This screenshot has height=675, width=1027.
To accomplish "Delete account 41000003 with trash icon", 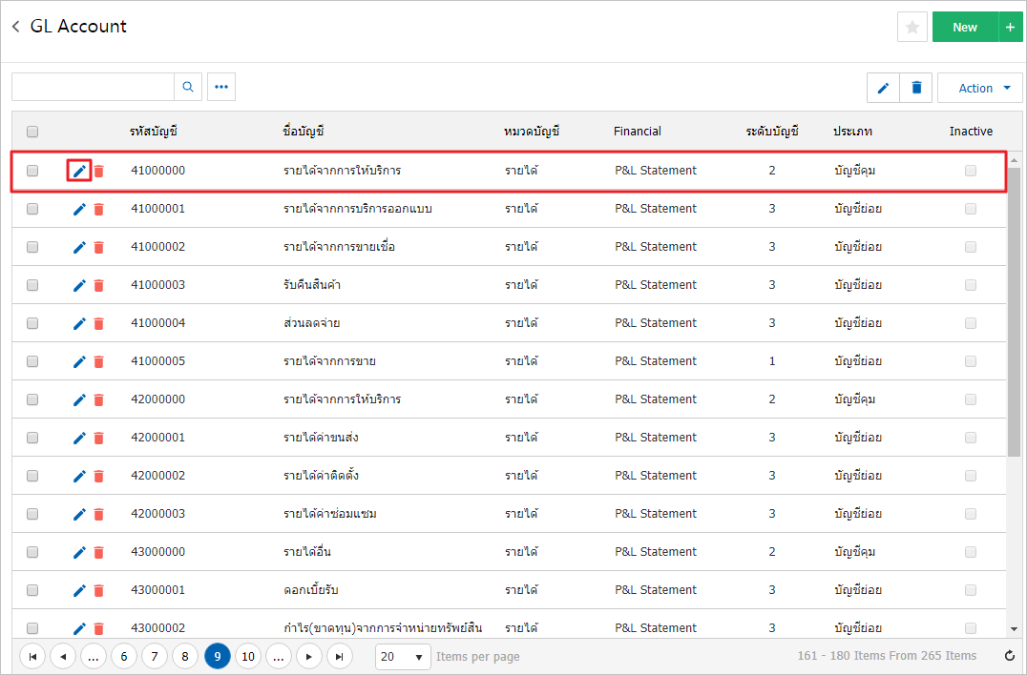I will [99, 285].
